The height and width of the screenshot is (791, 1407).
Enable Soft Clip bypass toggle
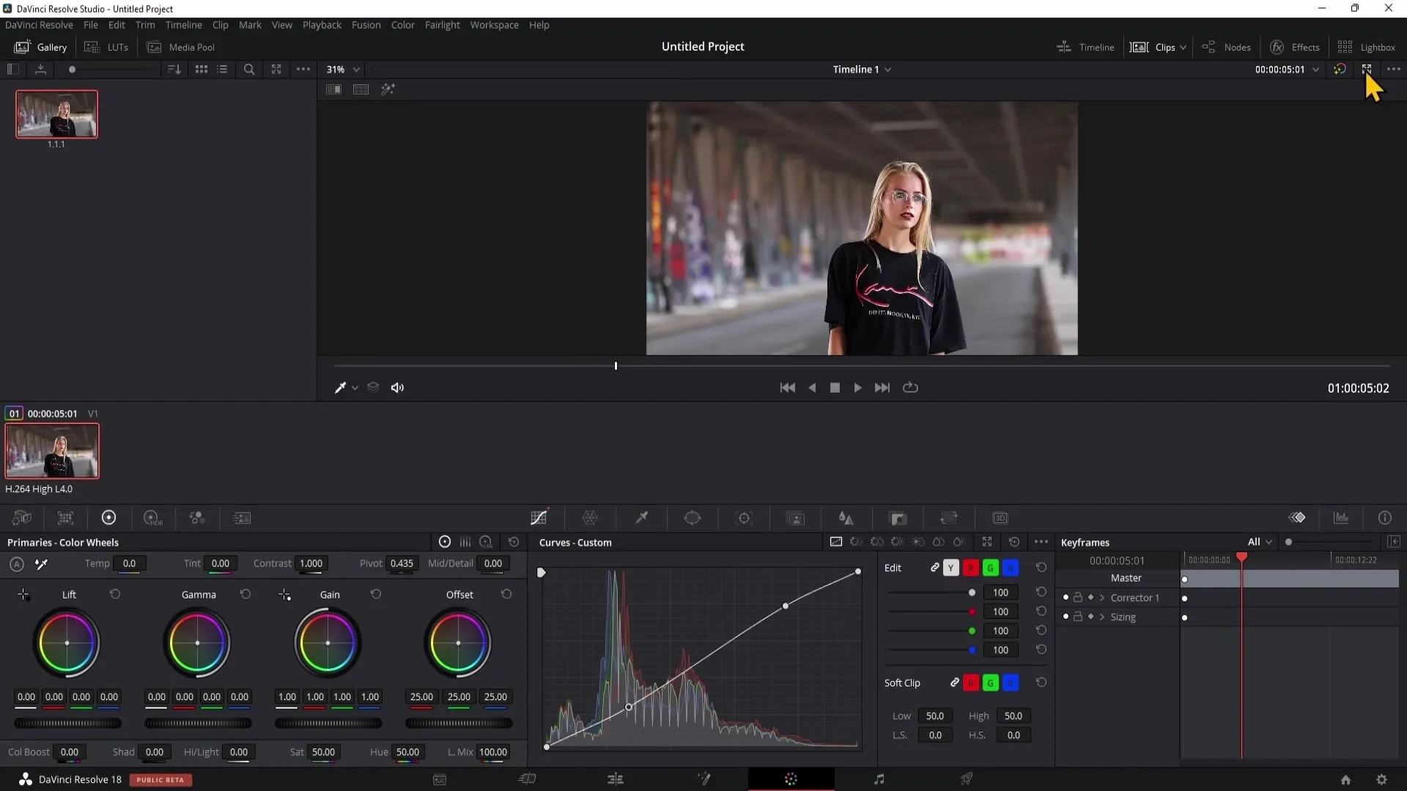[901, 683]
